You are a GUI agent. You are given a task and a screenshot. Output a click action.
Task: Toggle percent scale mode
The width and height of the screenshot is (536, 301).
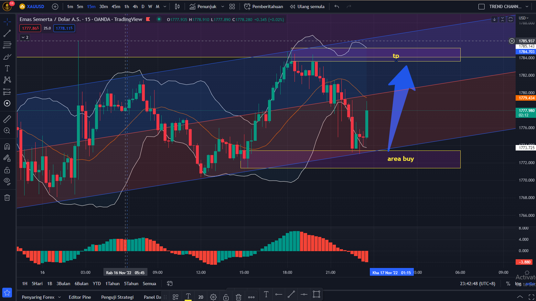click(508, 284)
